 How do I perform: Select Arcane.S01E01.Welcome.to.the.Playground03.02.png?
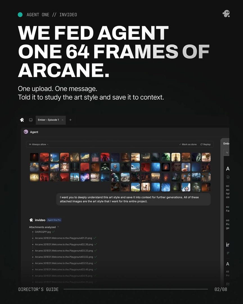coord(64,257)
